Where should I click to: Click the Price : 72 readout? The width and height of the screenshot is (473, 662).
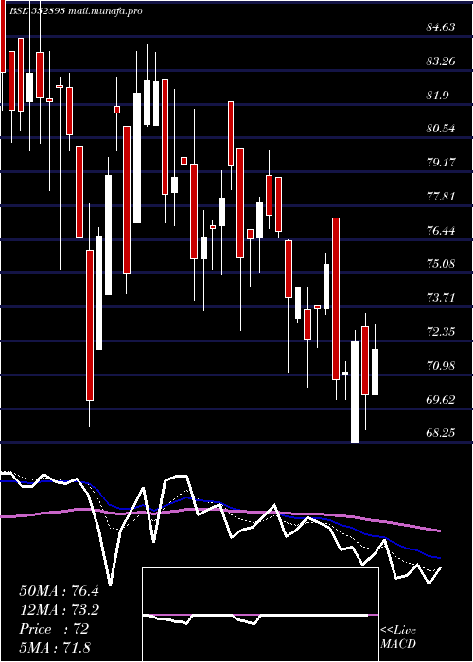(x=54, y=629)
